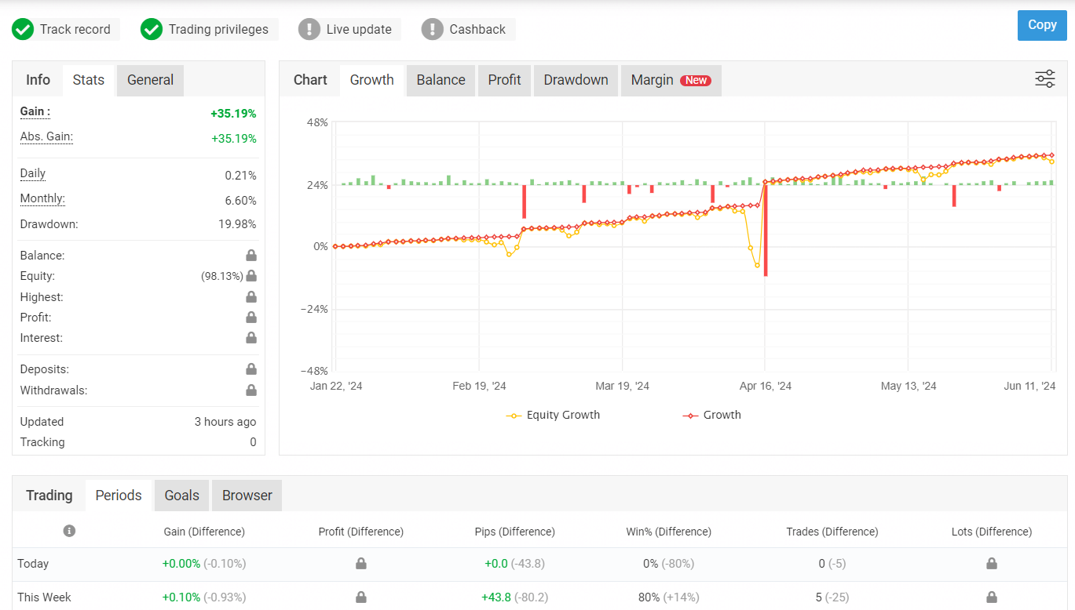This screenshot has width=1075, height=610.
Task: Open the Margin tab marked New
Action: point(671,80)
